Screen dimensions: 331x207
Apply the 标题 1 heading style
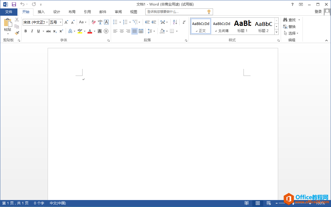(242, 26)
